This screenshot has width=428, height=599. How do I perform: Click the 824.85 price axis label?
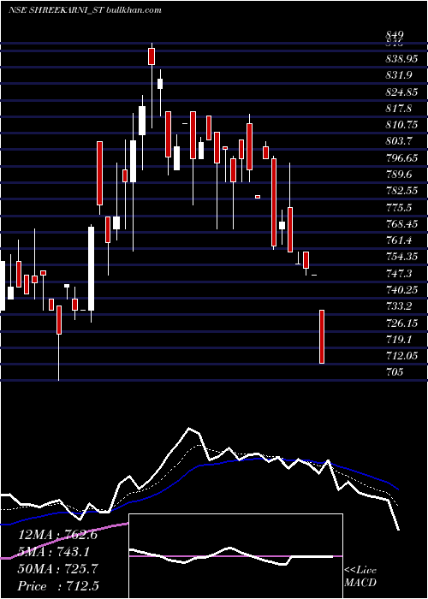402,92
